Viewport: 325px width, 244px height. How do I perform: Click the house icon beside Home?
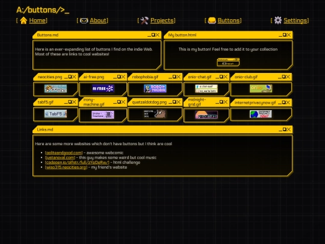point(23,20)
